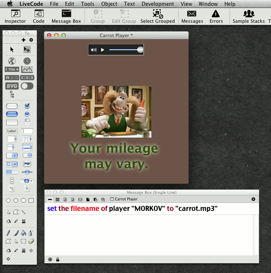Click the player's progress slider thumb
Viewport: 271px width, 273px height.
(140, 50)
